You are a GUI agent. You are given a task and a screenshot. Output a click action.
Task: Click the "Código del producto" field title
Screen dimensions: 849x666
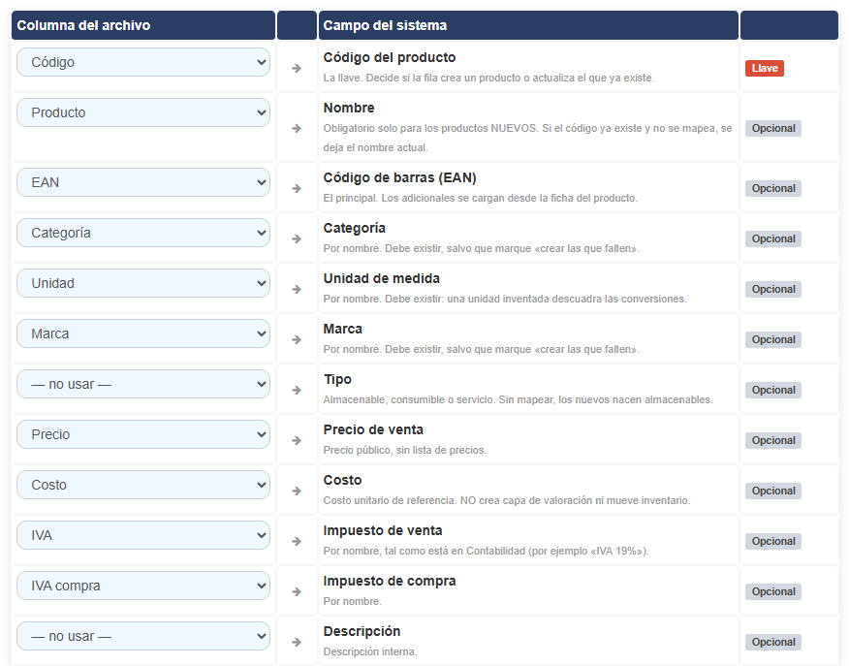click(x=390, y=57)
